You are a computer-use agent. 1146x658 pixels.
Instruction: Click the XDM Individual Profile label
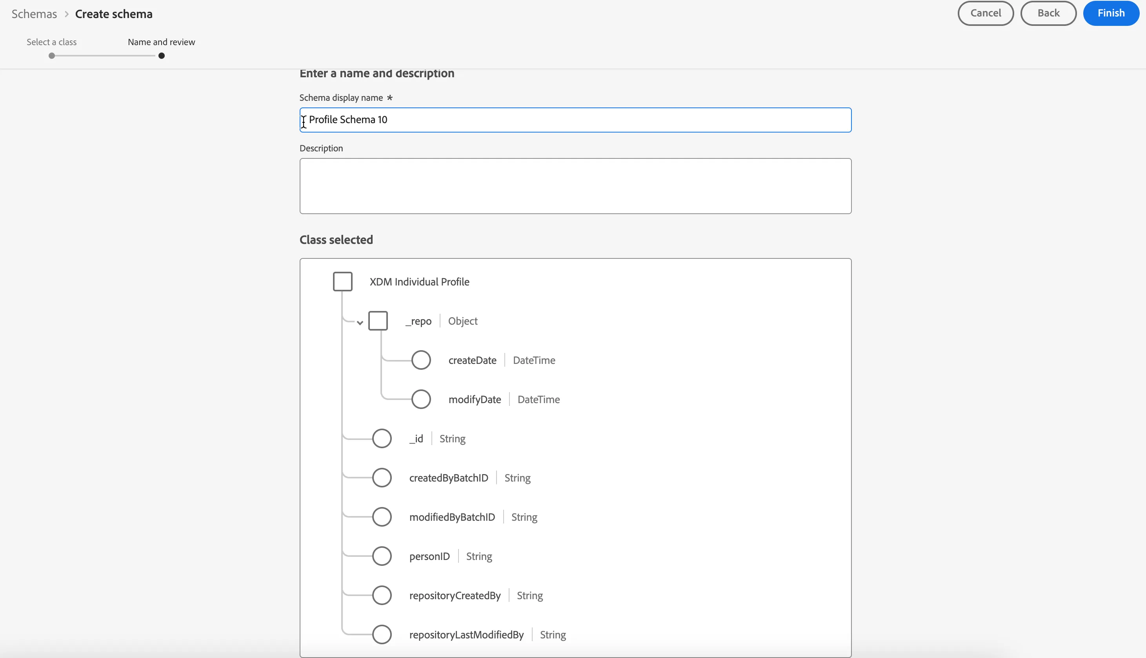point(419,282)
